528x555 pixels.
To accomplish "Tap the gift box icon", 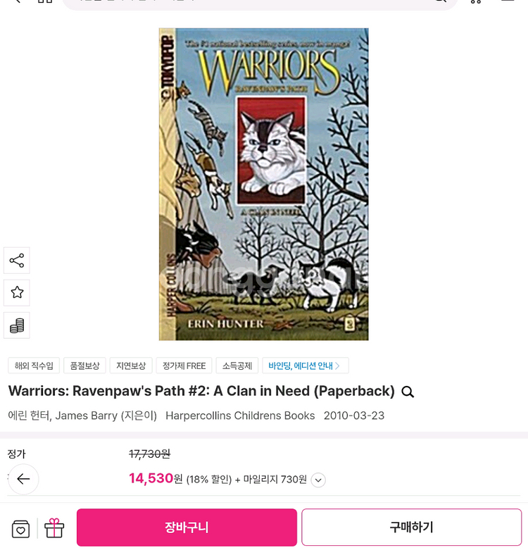I will (x=54, y=528).
